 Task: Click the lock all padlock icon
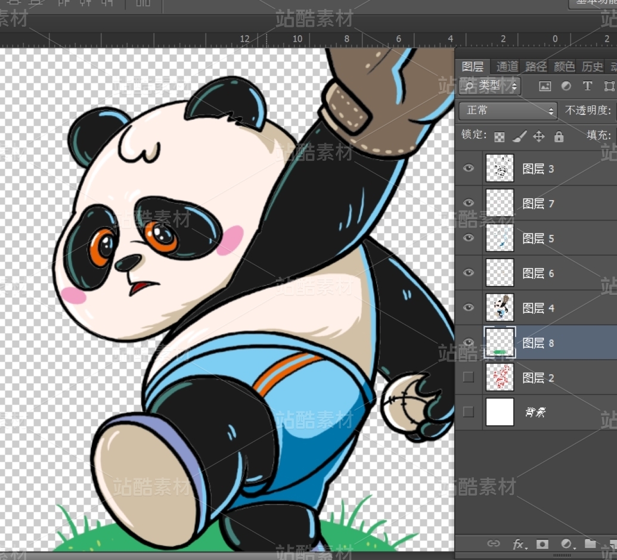coord(559,136)
